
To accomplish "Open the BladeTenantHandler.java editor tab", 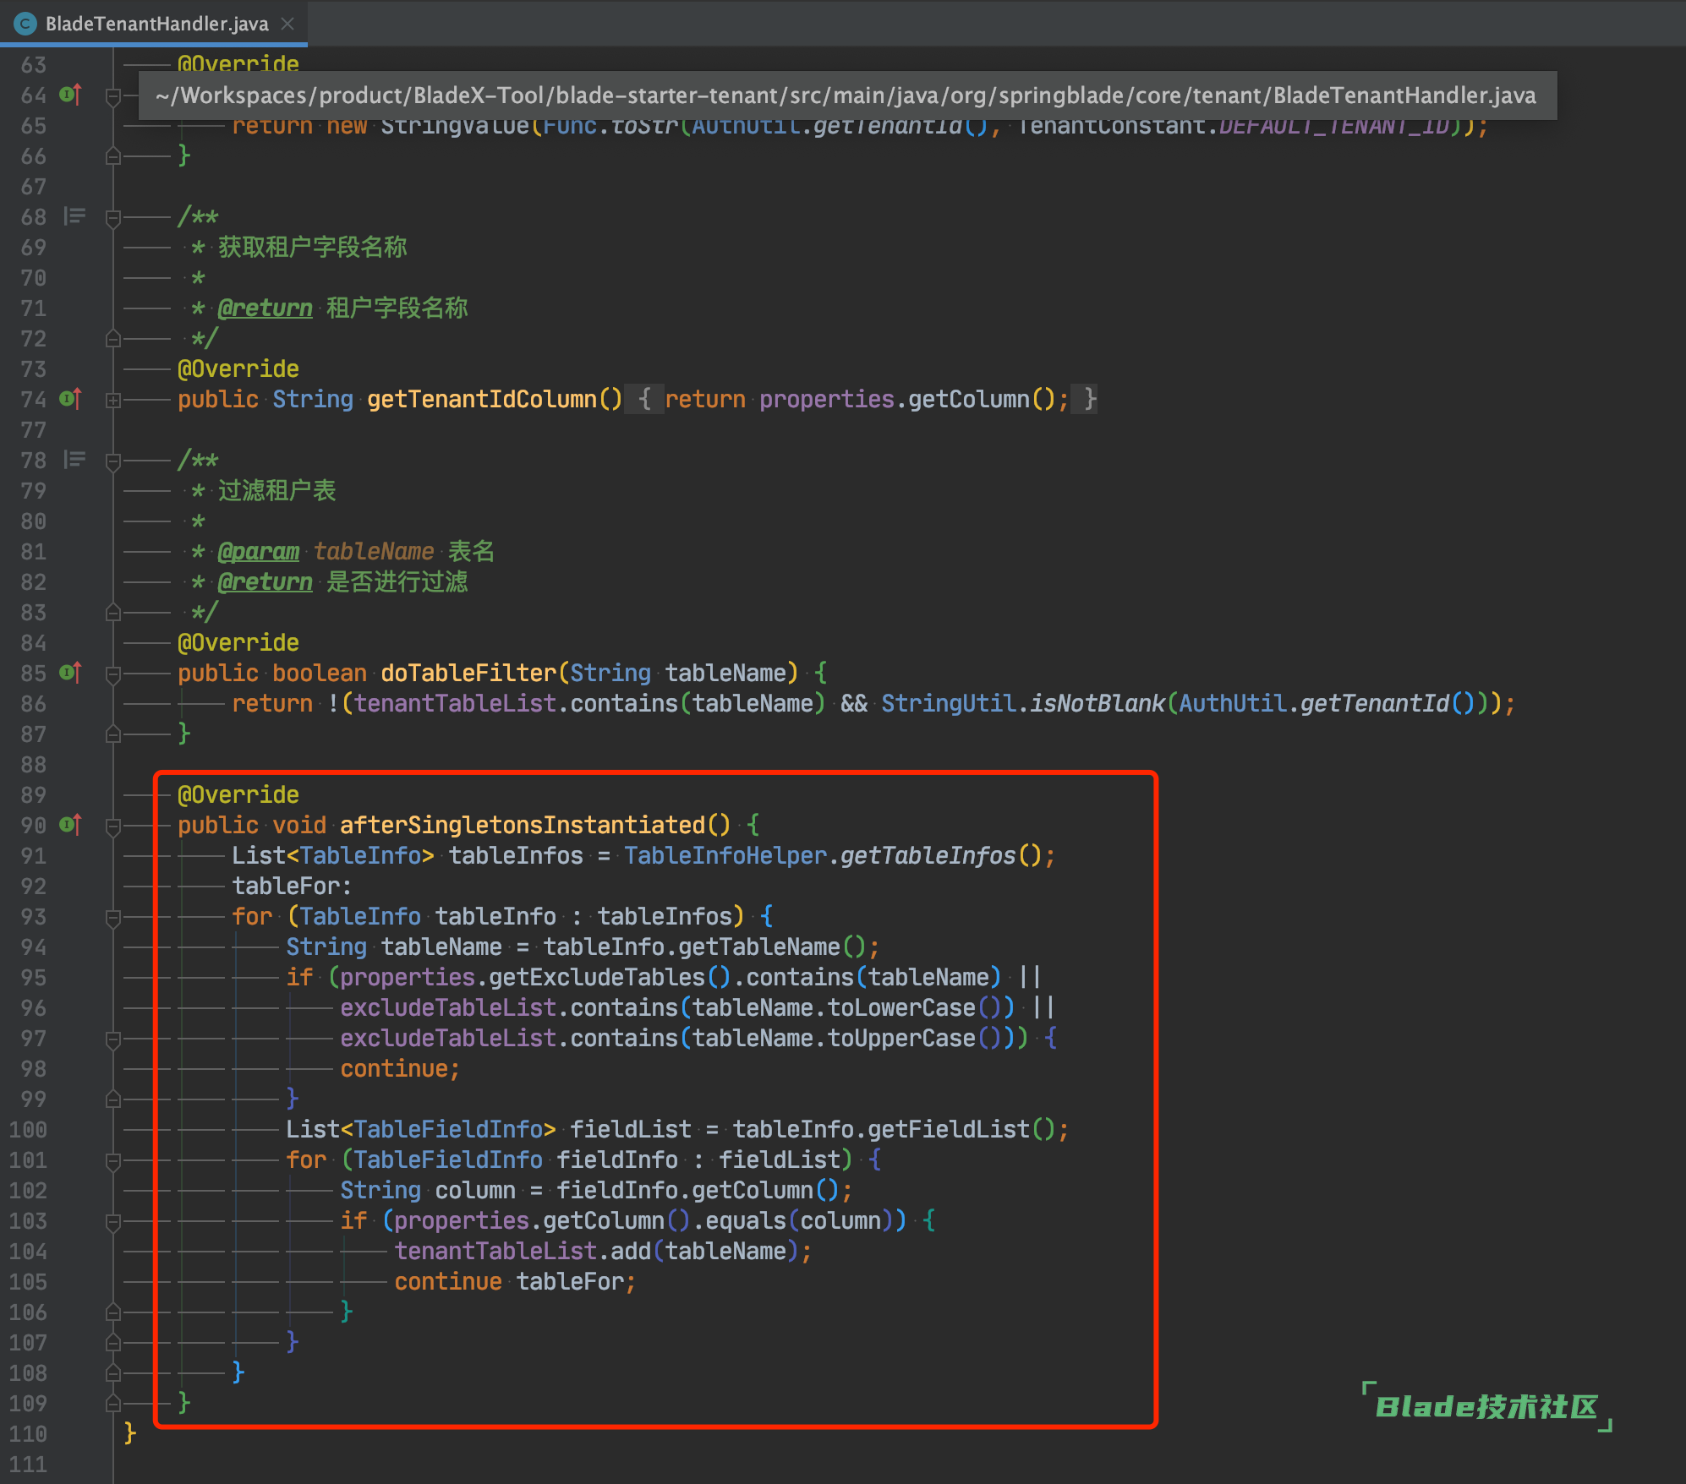I will coord(154,24).
